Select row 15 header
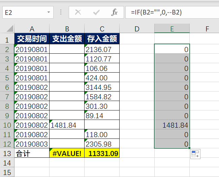The width and height of the screenshot is (219, 177). 7,172
